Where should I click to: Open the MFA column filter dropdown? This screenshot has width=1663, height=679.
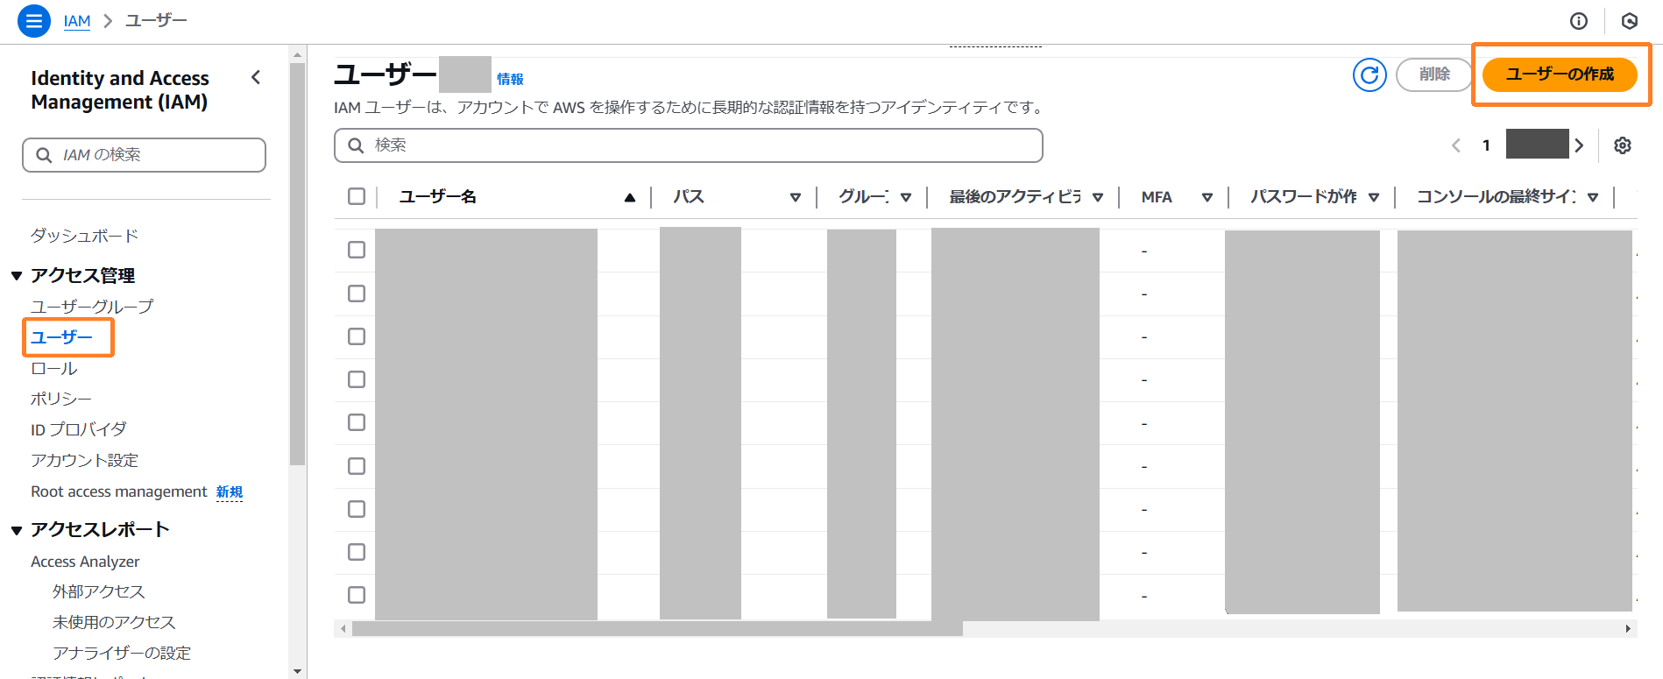pyautogui.click(x=1207, y=197)
